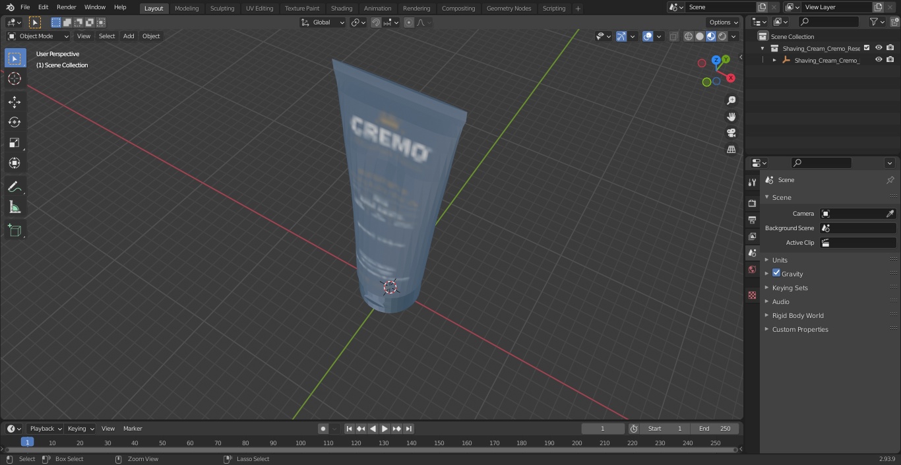The height and width of the screenshot is (465, 901).
Task: Open the viewport shading options dropdown
Action: coord(733,36)
